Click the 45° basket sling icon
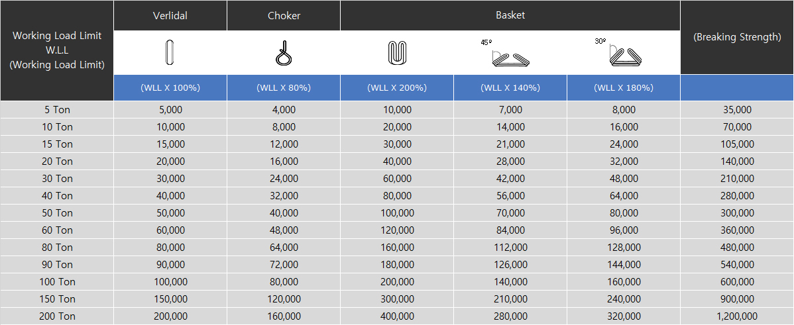 [506, 52]
